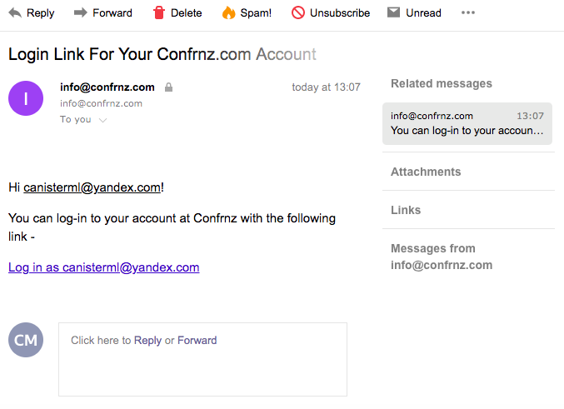This screenshot has height=409, width=564.
Task: Click the Reply link in quick reply box
Action: pyautogui.click(x=147, y=341)
